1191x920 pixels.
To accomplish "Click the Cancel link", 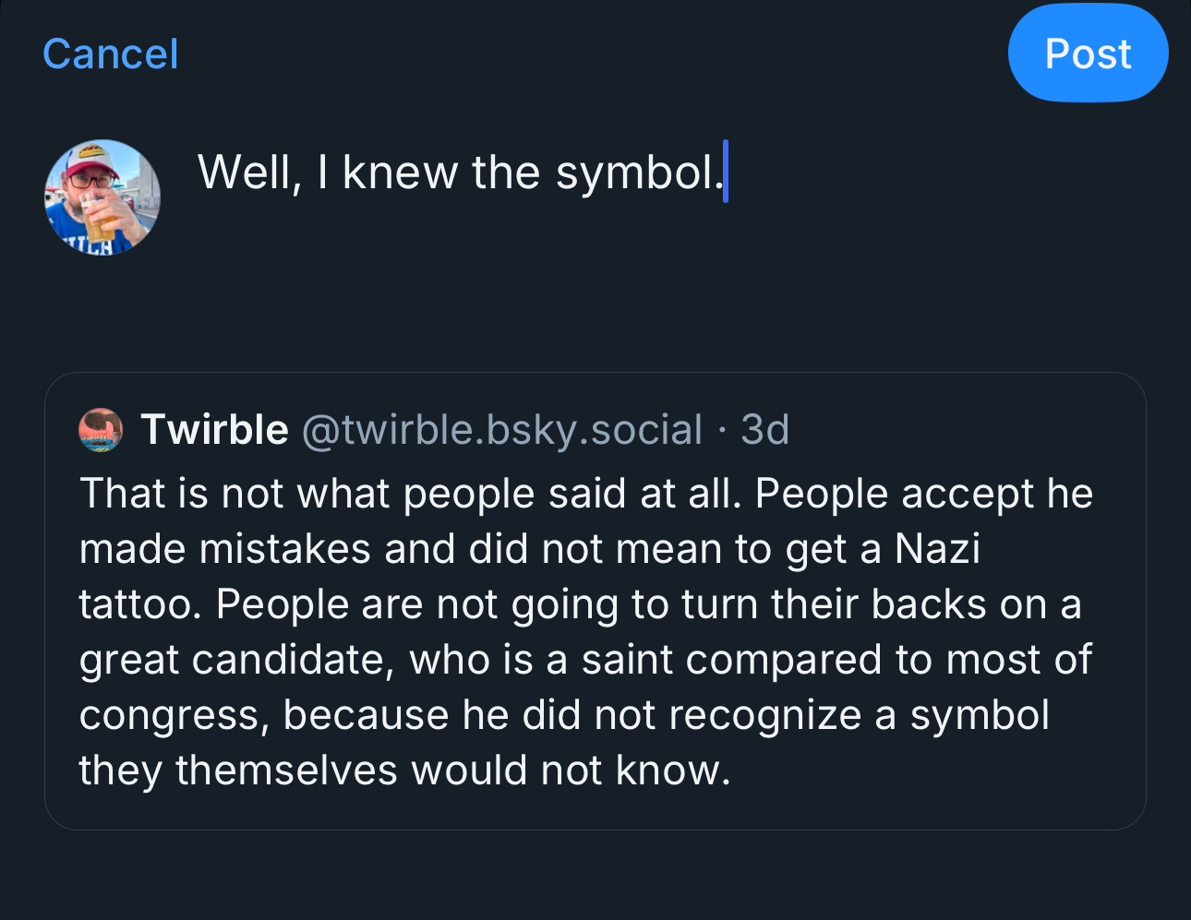I will [110, 54].
